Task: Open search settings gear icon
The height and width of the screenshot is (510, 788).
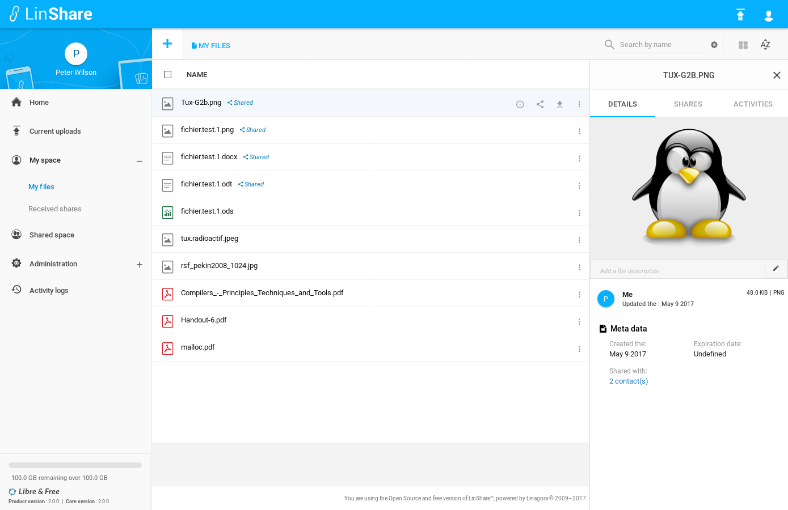Action: (714, 45)
